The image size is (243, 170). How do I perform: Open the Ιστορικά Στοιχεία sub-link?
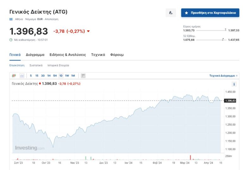[58, 65]
